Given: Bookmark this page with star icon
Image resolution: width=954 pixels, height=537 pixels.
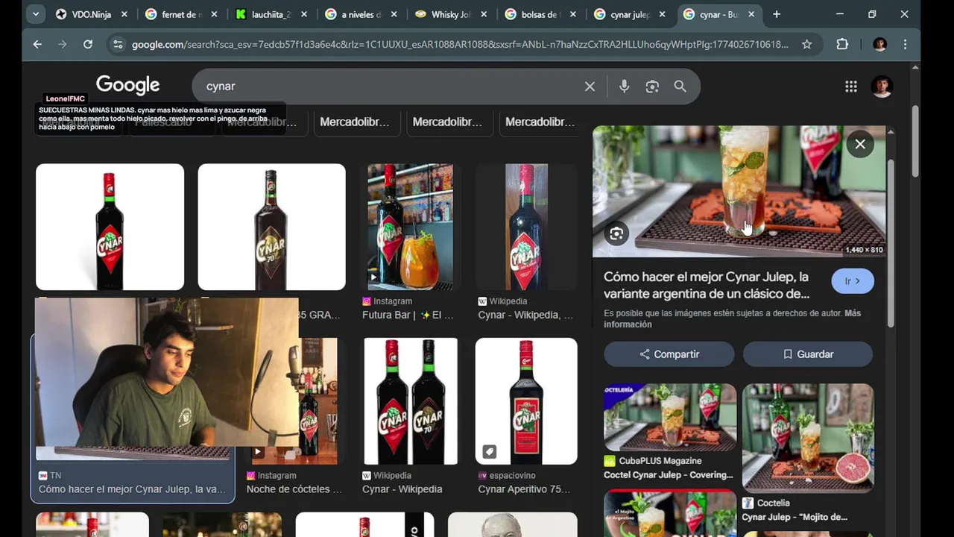Looking at the screenshot, I should [806, 44].
